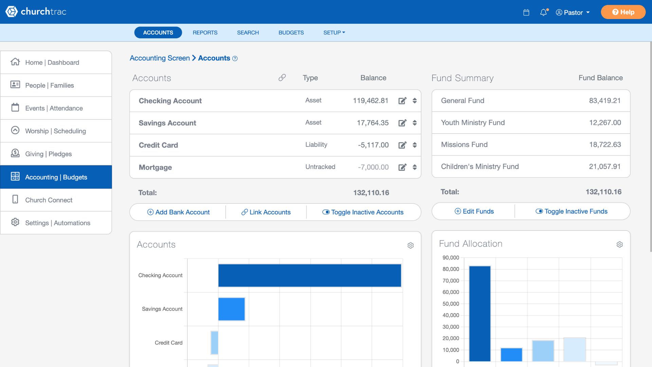The image size is (652, 367).
Task: Click the Credit Card row name
Action: pos(158,145)
